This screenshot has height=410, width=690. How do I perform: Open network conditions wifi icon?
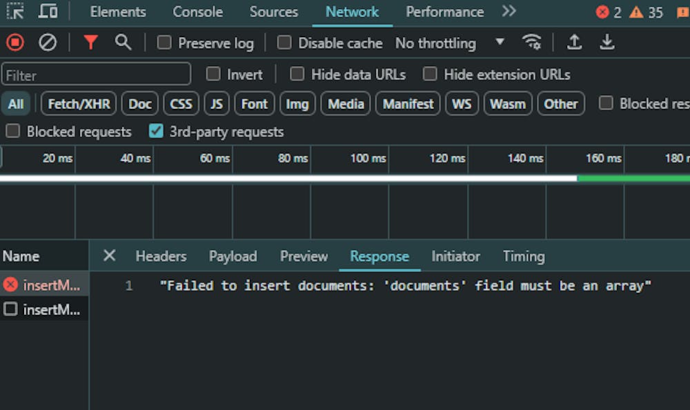[x=531, y=43]
